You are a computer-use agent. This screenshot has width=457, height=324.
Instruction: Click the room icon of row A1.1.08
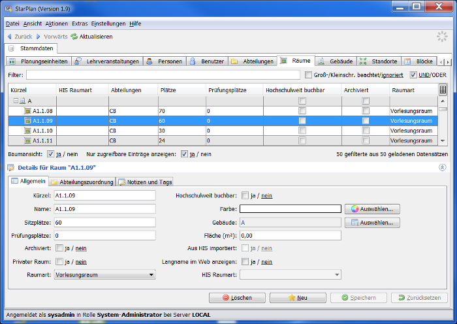tap(27, 111)
